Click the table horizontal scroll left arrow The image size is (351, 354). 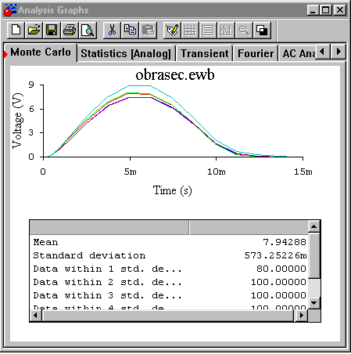36,316
